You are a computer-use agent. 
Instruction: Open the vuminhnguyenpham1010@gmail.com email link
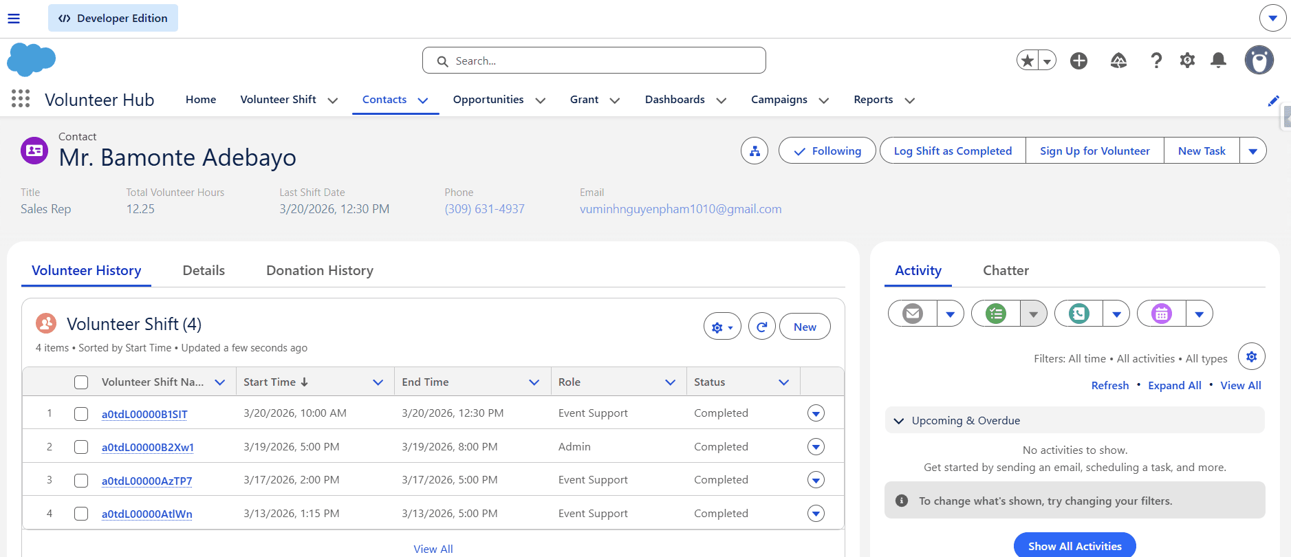pos(680,209)
